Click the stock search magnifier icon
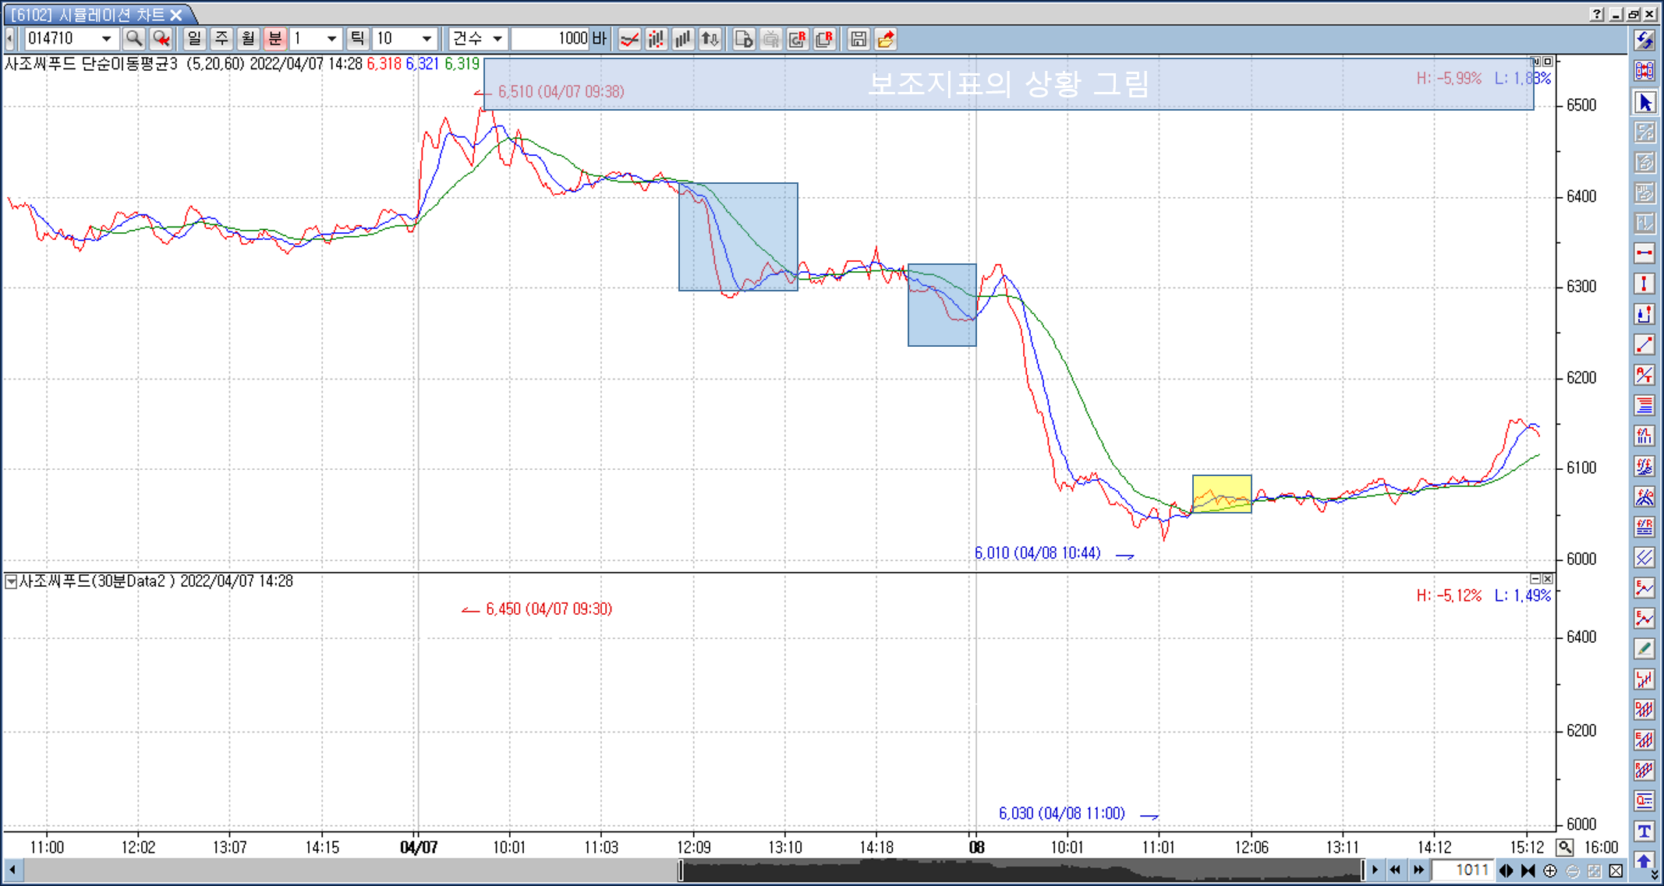The height and width of the screenshot is (886, 1664). coord(134,38)
